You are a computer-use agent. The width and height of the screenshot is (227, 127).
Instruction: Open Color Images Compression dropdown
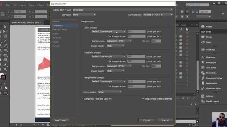(x=119, y=41)
